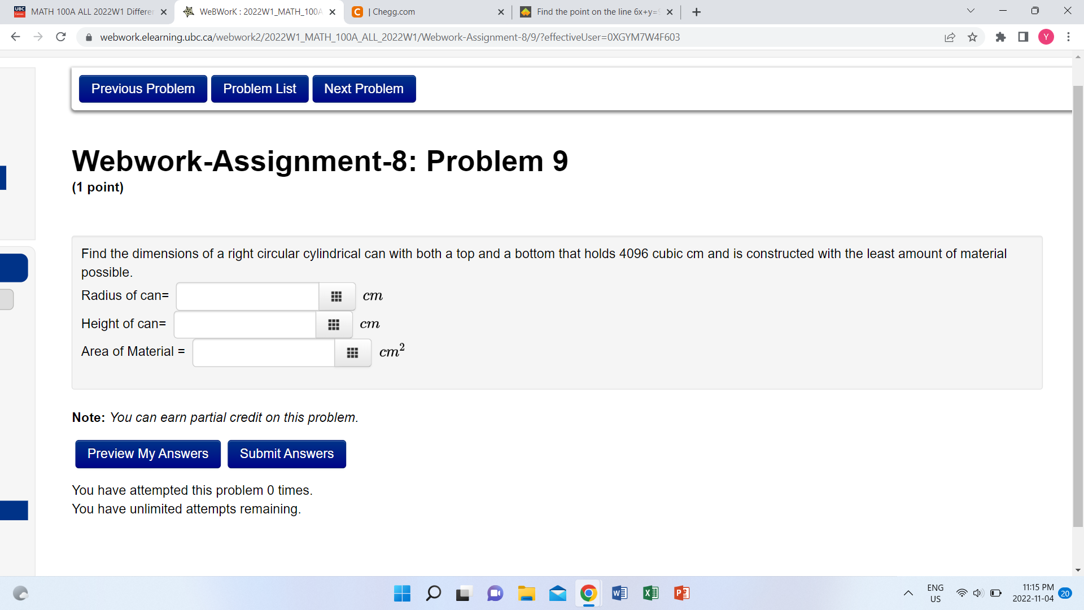Open equation editor for Radius field
The height and width of the screenshot is (610, 1084).
(x=336, y=297)
